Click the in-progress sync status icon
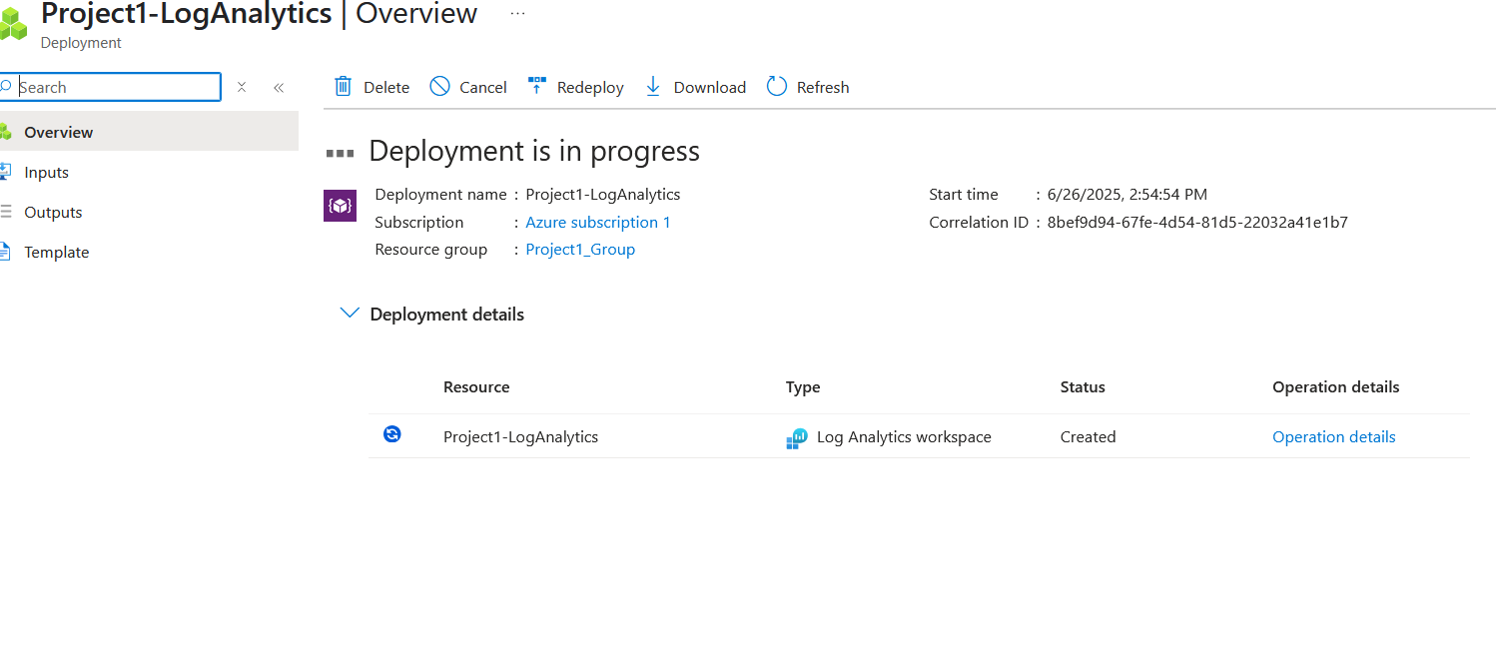The width and height of the screenshot is (1496, 658). 392,434
